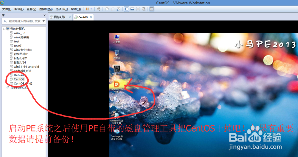The height and width of the screenshot is (157, 298).
Task: Toggle the console view button
Action: point(152,9)
